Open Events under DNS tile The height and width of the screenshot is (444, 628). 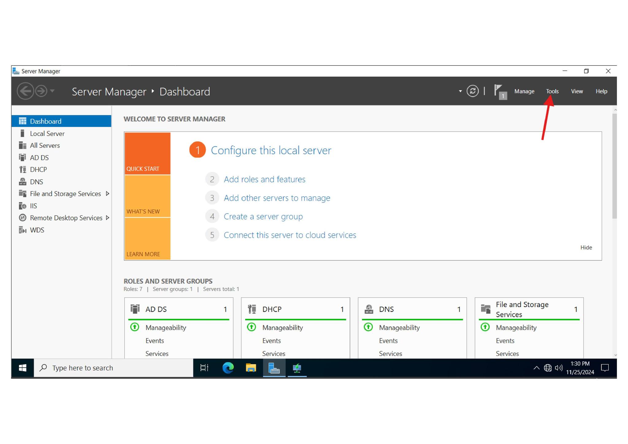[x=388, y=341]
